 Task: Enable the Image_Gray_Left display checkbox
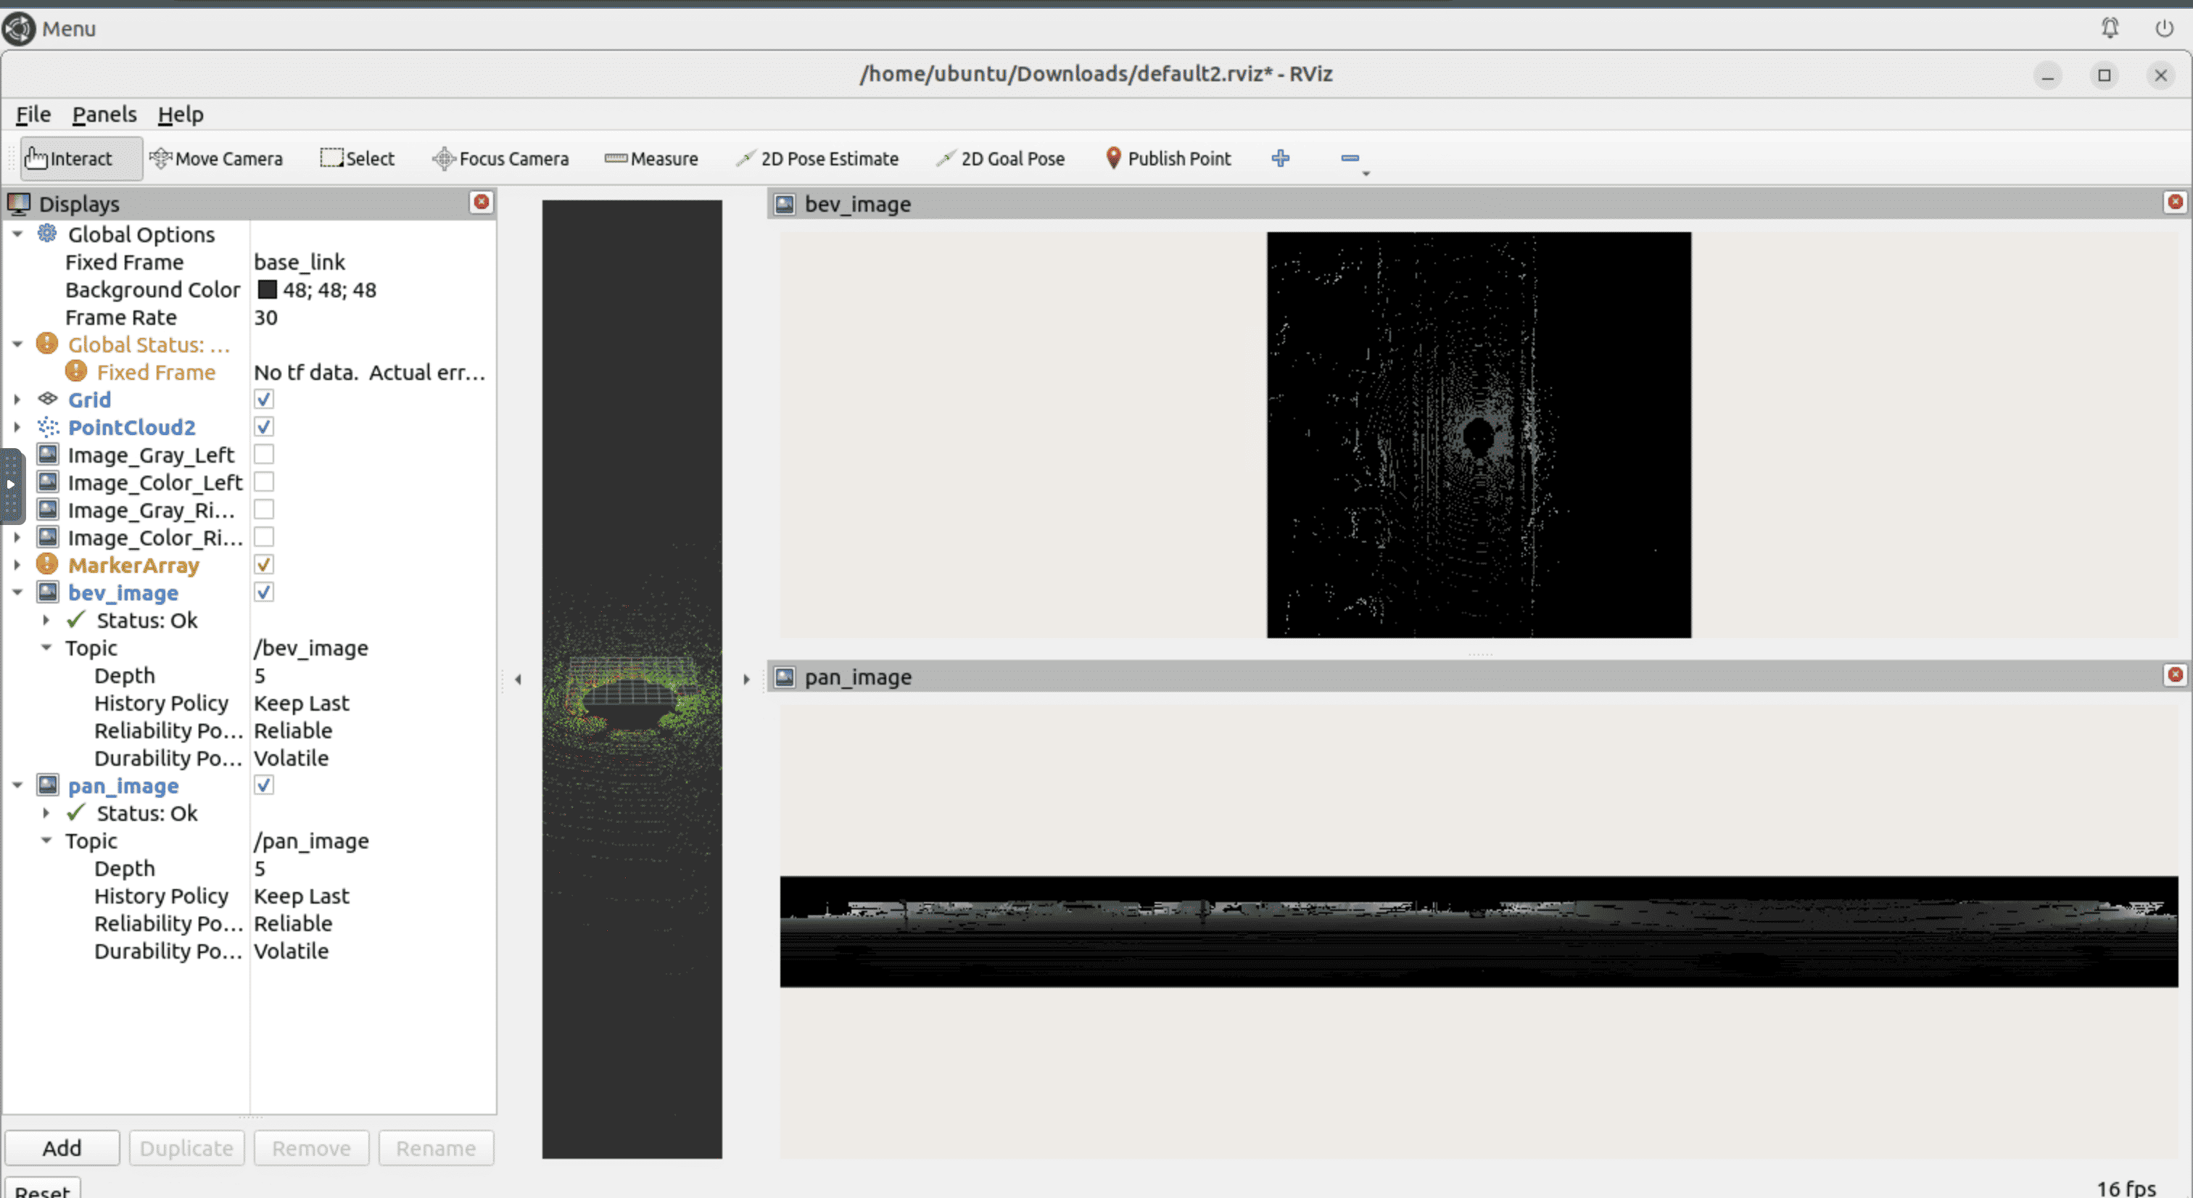pyautogui.click(x=264, y=455)
